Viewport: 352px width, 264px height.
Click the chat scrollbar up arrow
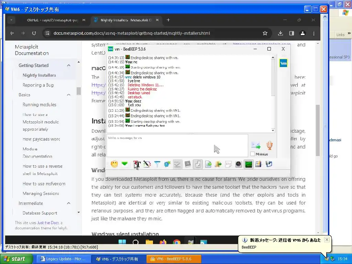273,58
